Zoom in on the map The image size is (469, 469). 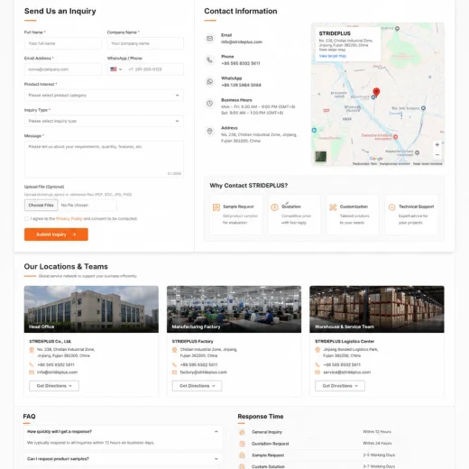click(x=437, y=144)
